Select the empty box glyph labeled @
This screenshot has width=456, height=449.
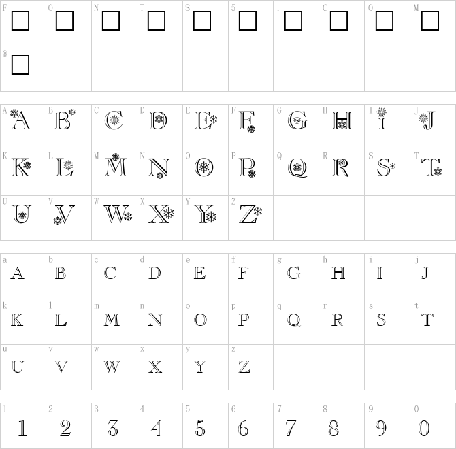[x=21, y=65]
